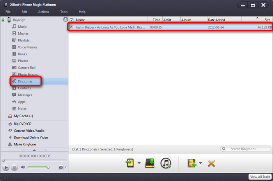Mute audio with the speaker icon
Screen dimensions: 273x181
point(23,167)
